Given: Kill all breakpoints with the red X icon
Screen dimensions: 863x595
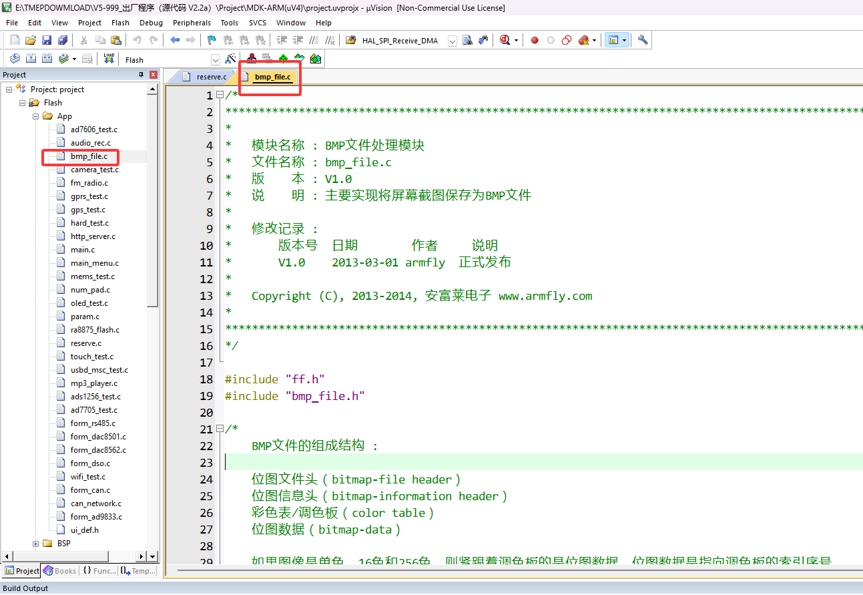Looking at the screenshot, I should tap(583, 40).
